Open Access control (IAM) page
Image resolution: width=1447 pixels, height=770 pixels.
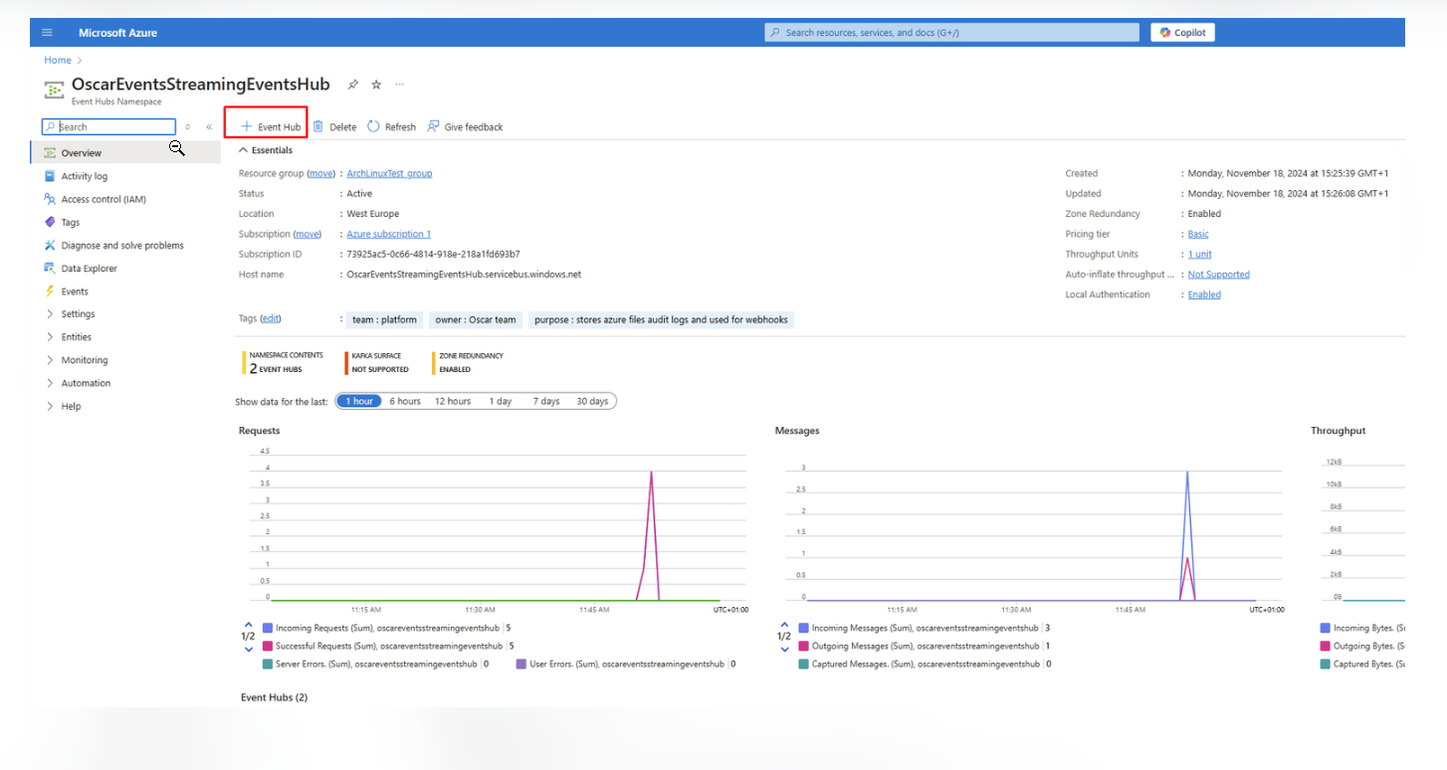click(103, 199)
